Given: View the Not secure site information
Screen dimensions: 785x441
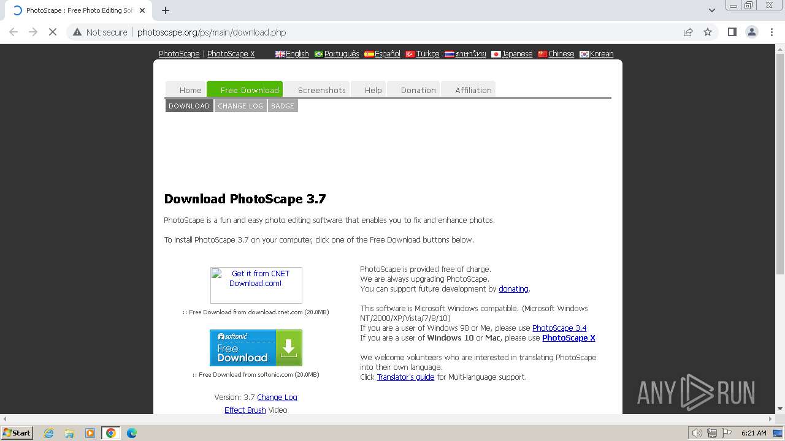Looking at the screenshot, I should pyautogui.click(x=100, y=32).
